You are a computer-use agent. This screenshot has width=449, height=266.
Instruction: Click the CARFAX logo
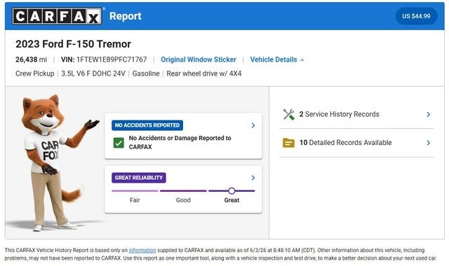point(57,16)
